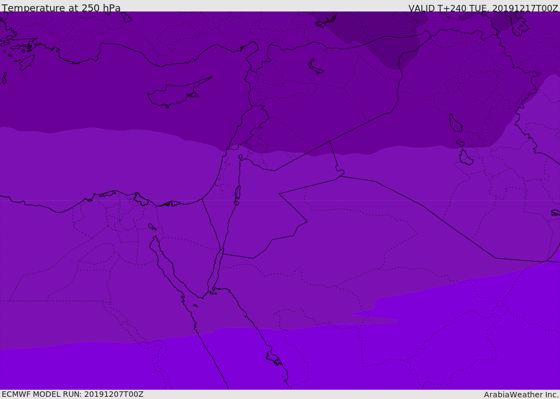Click the 'ArabiaWeather Inc.' credit text
The width and height of the screenshot is (560, 399).
[521, 395]
